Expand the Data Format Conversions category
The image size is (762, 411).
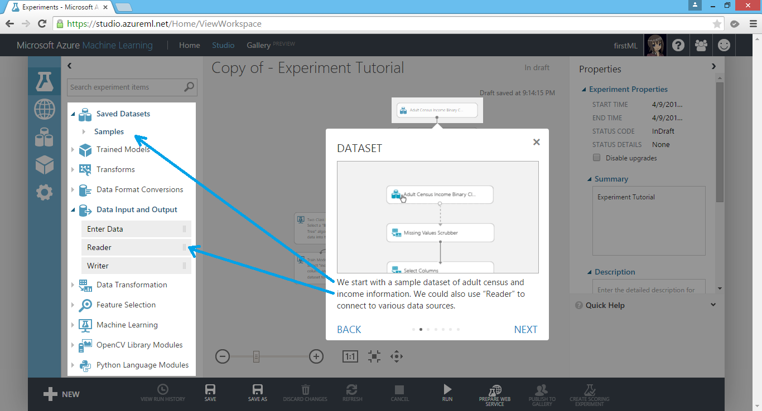(73, 190)
